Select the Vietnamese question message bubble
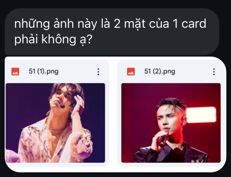 pyautogui.click(x=112, y=32)
